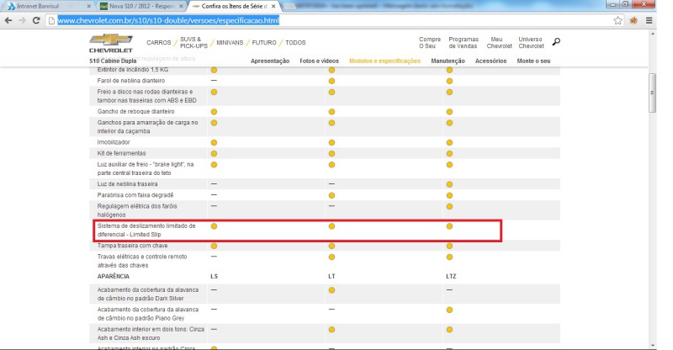Open the Chrome menu (three lines) icon
The height and width of the screenshot is (350, 673).
point(649,20)
